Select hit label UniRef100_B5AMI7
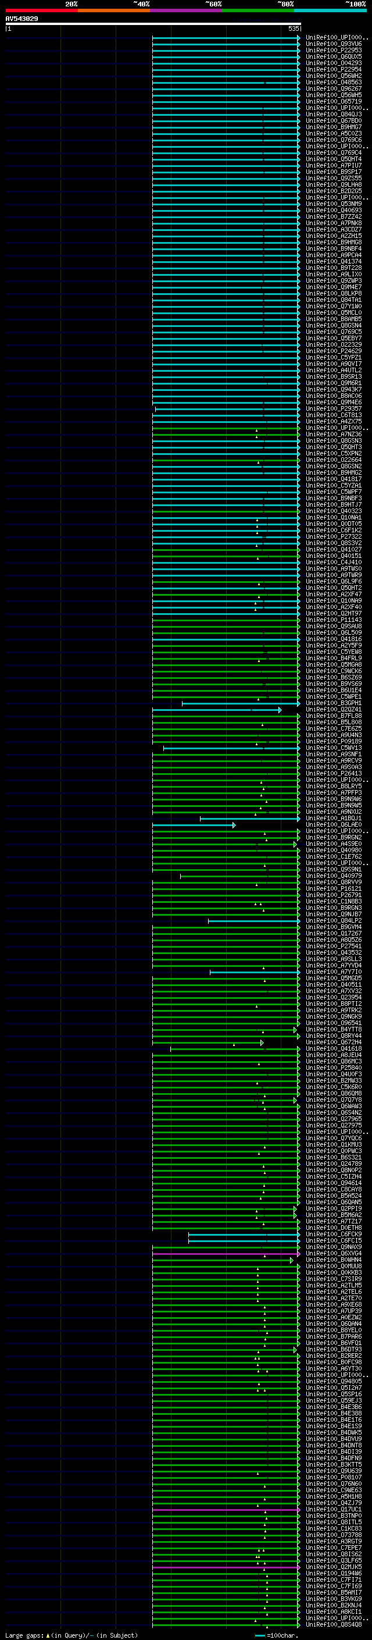This screenshot has height=1640, width=372. (334, 1593)
